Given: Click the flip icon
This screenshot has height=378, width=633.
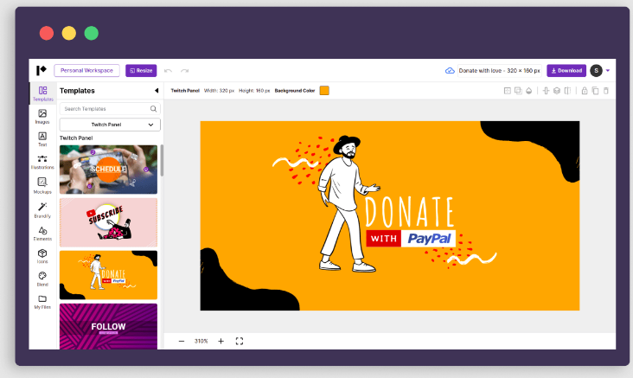Looking at the screenshot, I should 567,91.
